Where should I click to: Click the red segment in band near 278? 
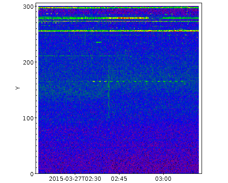click(131, 18)
